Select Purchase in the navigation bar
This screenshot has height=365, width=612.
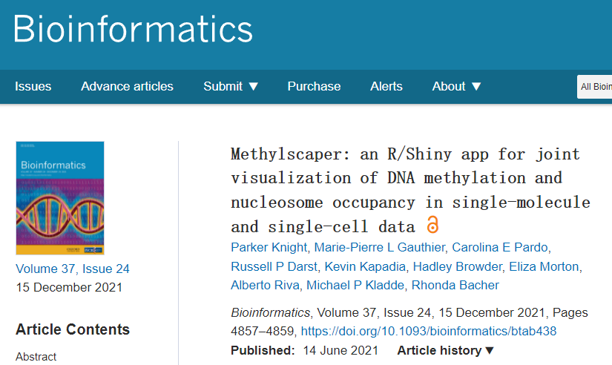314,86
